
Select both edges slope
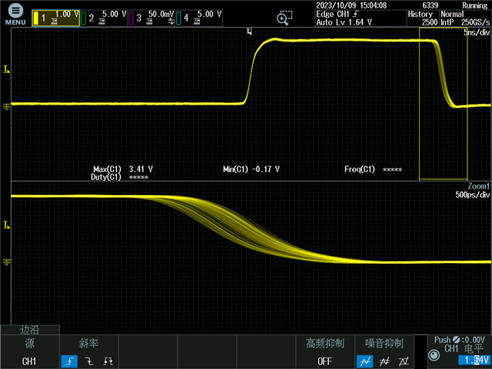click(108, 361)
